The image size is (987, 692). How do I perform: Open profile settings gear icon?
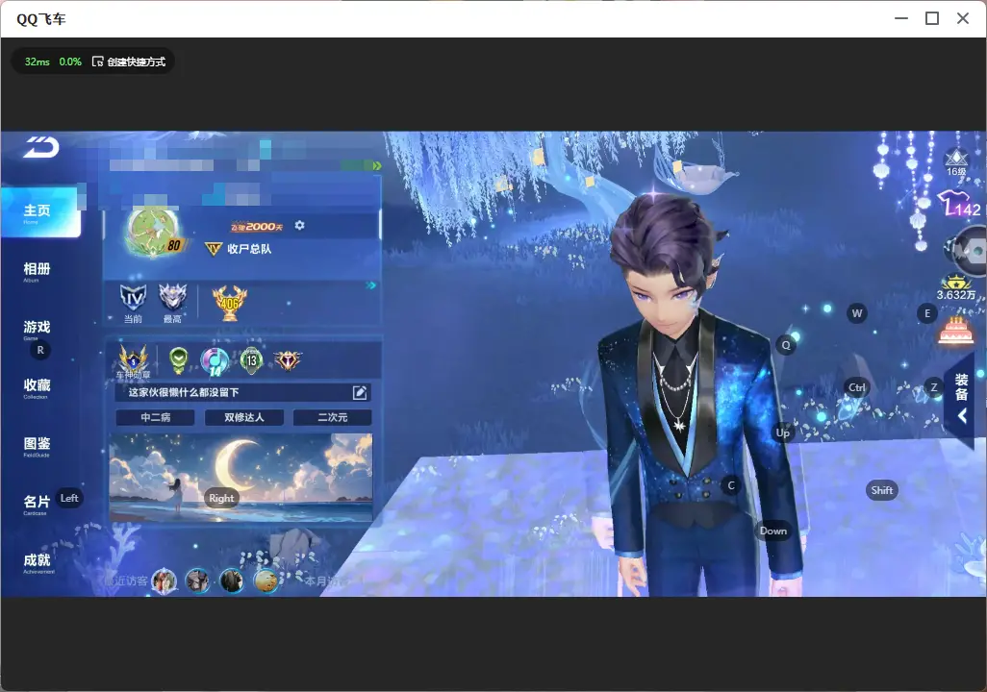(299, 225)
